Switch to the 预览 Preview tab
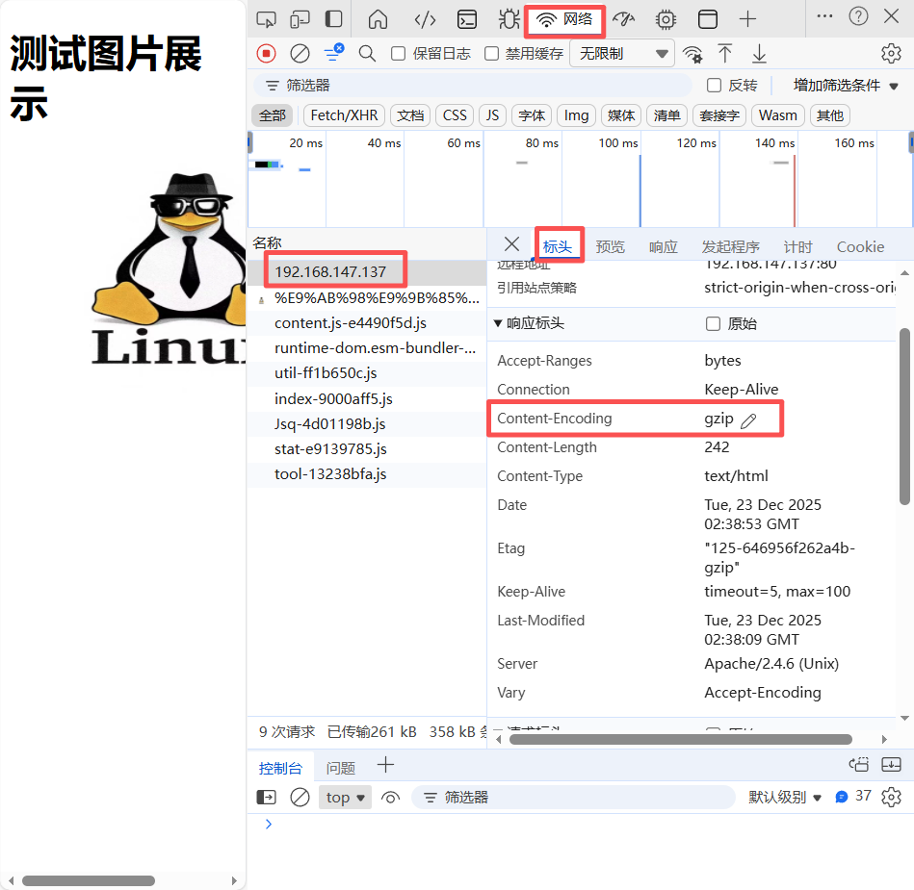The width and height of the screenshot is (914, 890). [611, 247]
